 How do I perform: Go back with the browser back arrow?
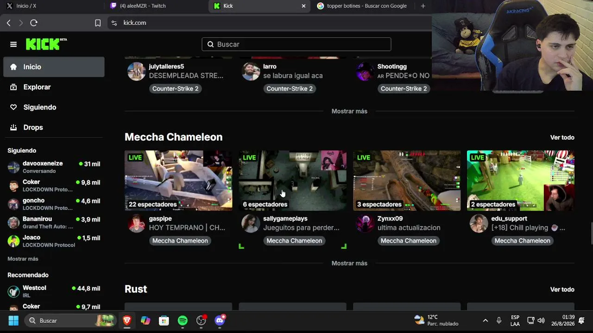point(8,23)
